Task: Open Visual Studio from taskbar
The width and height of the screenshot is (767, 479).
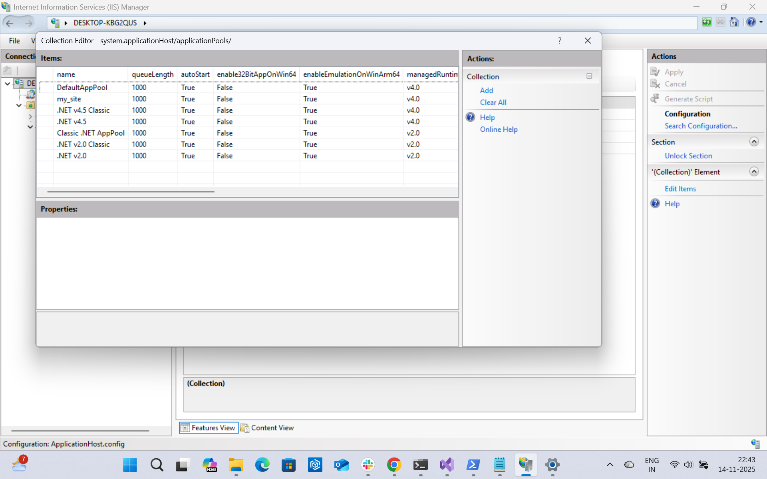Action: coord(447,465)
